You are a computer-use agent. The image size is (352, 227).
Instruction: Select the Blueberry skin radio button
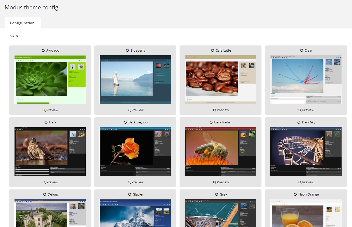(128, 51)
